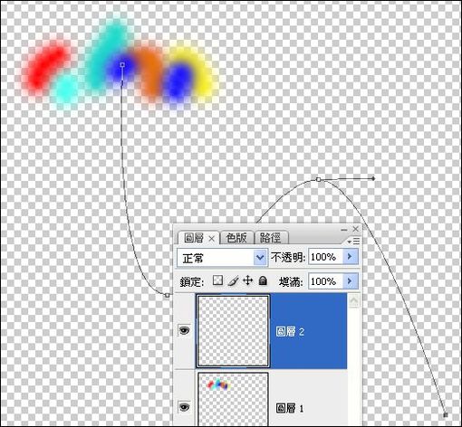This screenshot has height=427, width=462.
Task: Hide 圖層 2 with its eye icon
Action: [x=184, y=330]
